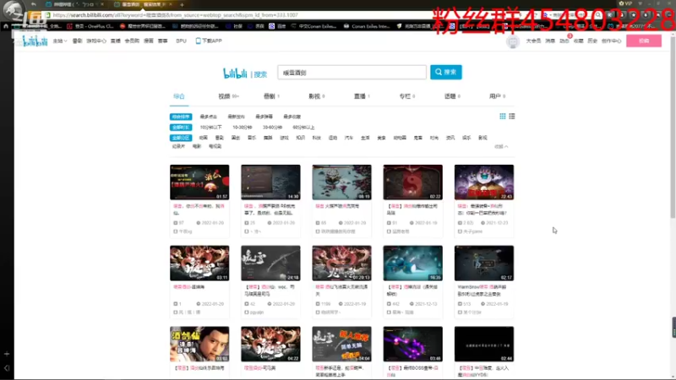Select 全部时长 duration filter
Screen dimensions: 676x380
tap(181, 128)
